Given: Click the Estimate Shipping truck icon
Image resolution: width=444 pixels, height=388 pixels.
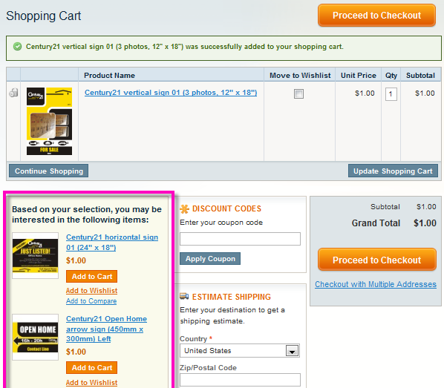Looking at the screenshot, I should (184, 296).
